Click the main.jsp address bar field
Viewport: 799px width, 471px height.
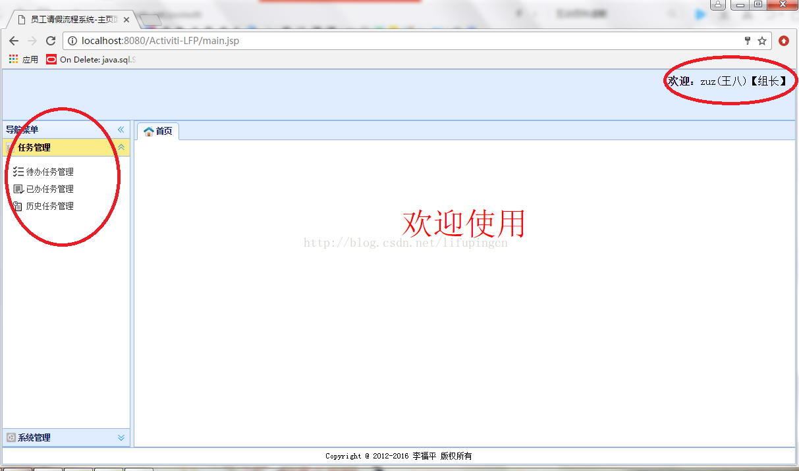[198, 40]
